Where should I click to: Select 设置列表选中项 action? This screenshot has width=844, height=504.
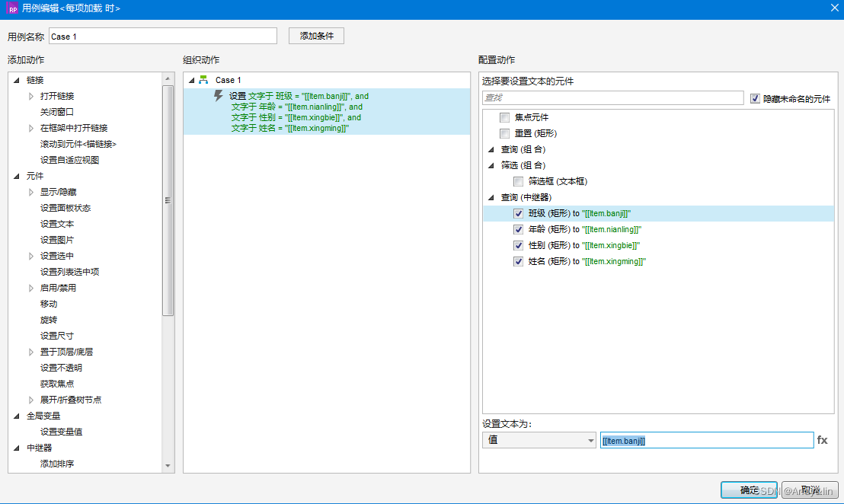pos(69,272)
